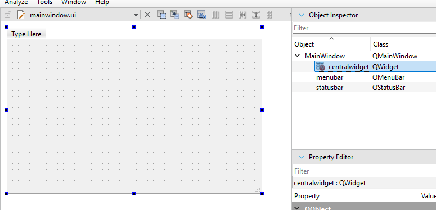Click the mainwindow.ui file pencil icon
The height and width of the screenshot is (210, 436).
click(x=21, y=15)
